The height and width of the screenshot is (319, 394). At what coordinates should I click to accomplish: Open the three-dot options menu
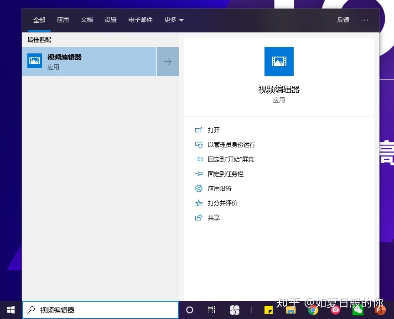(x=365, y=20)
